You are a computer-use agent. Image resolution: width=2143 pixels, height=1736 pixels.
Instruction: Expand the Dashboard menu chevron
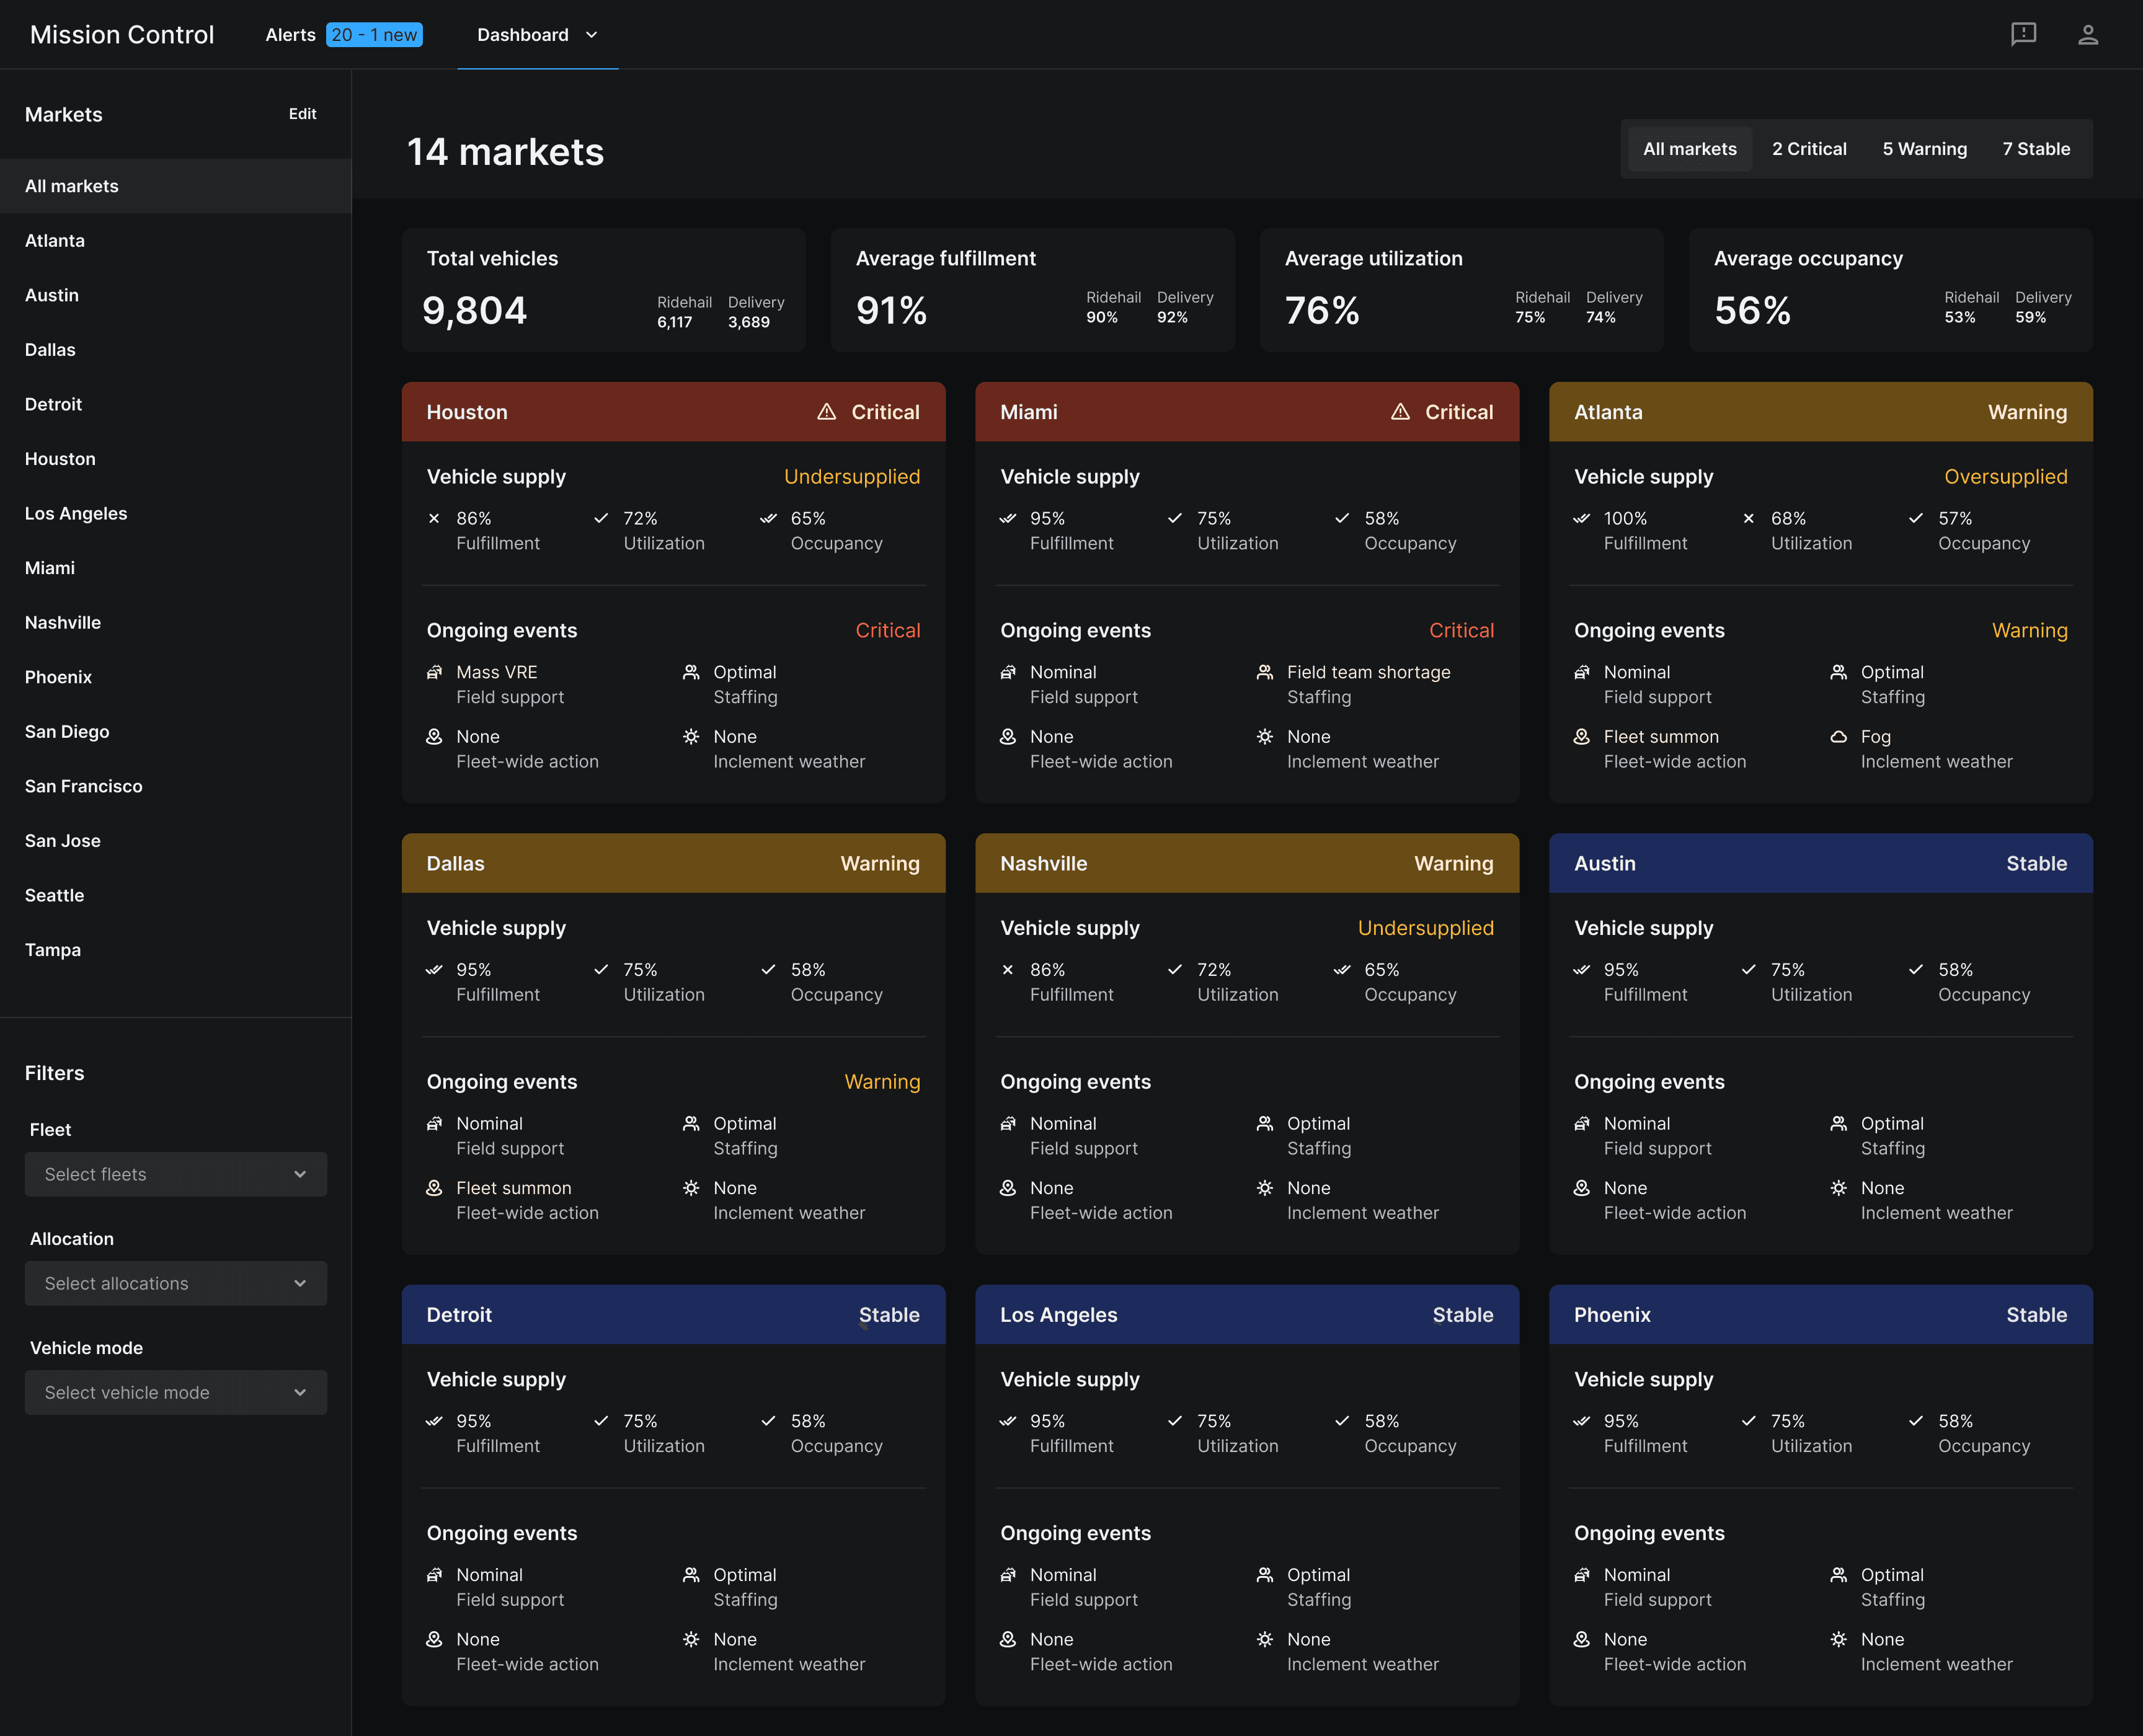click(x=591, y=35)
